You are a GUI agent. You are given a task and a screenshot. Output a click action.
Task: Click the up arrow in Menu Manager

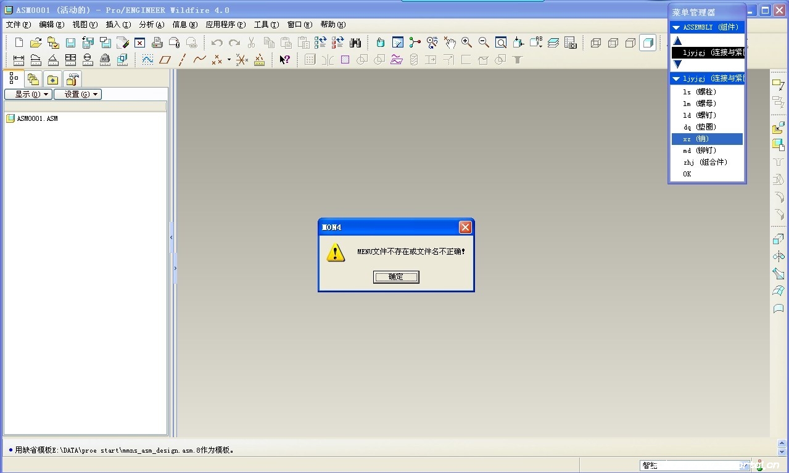[x=677, y=41]
